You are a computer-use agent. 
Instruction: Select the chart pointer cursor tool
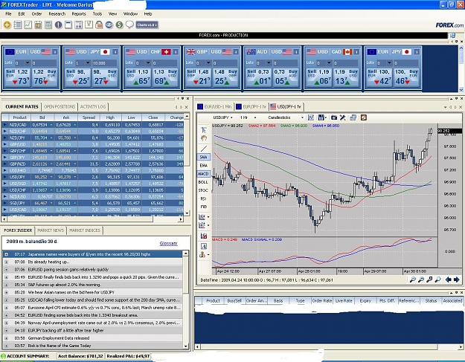(x=203, y=130)
